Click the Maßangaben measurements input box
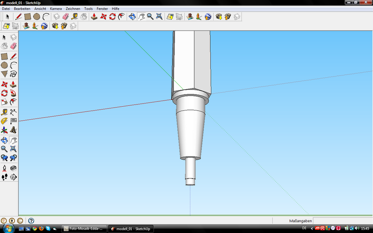Image resolution: width=373 pixels, height=233 pixels. (x=343, y=220)
